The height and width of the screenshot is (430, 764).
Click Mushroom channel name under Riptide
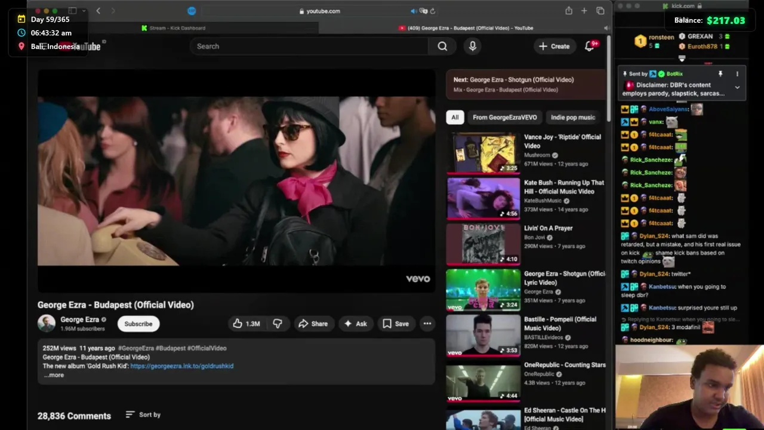click(537, 155)
